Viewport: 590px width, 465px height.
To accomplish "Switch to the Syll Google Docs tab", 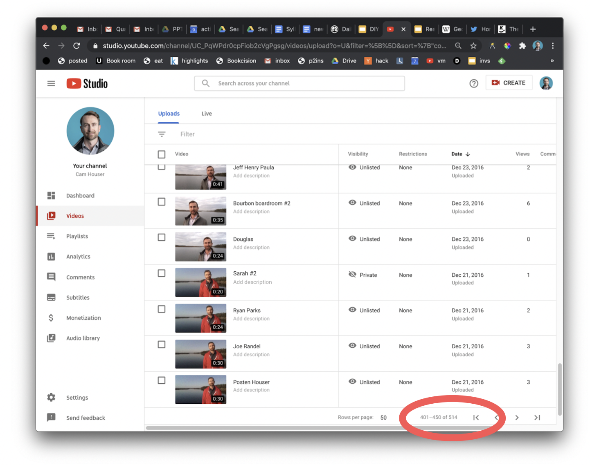I will coord(285,29).
